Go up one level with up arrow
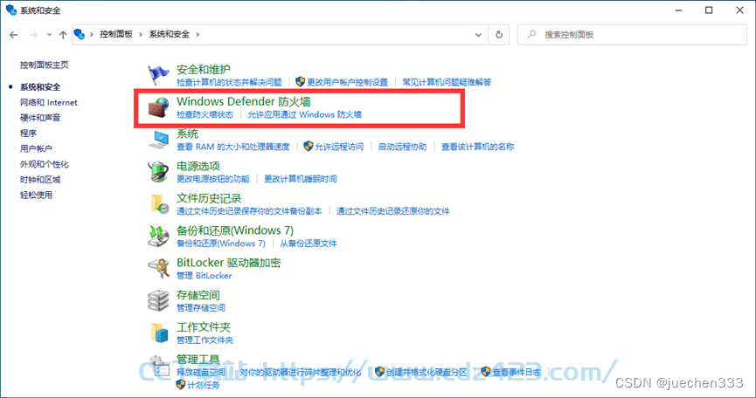756x398 pixels. pyautogui.click(x=63, y=35)
